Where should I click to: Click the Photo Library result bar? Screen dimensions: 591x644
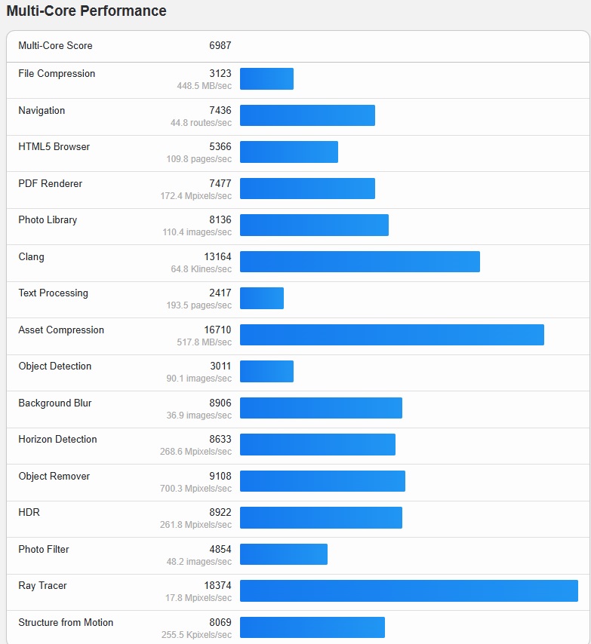coord(314,225)
